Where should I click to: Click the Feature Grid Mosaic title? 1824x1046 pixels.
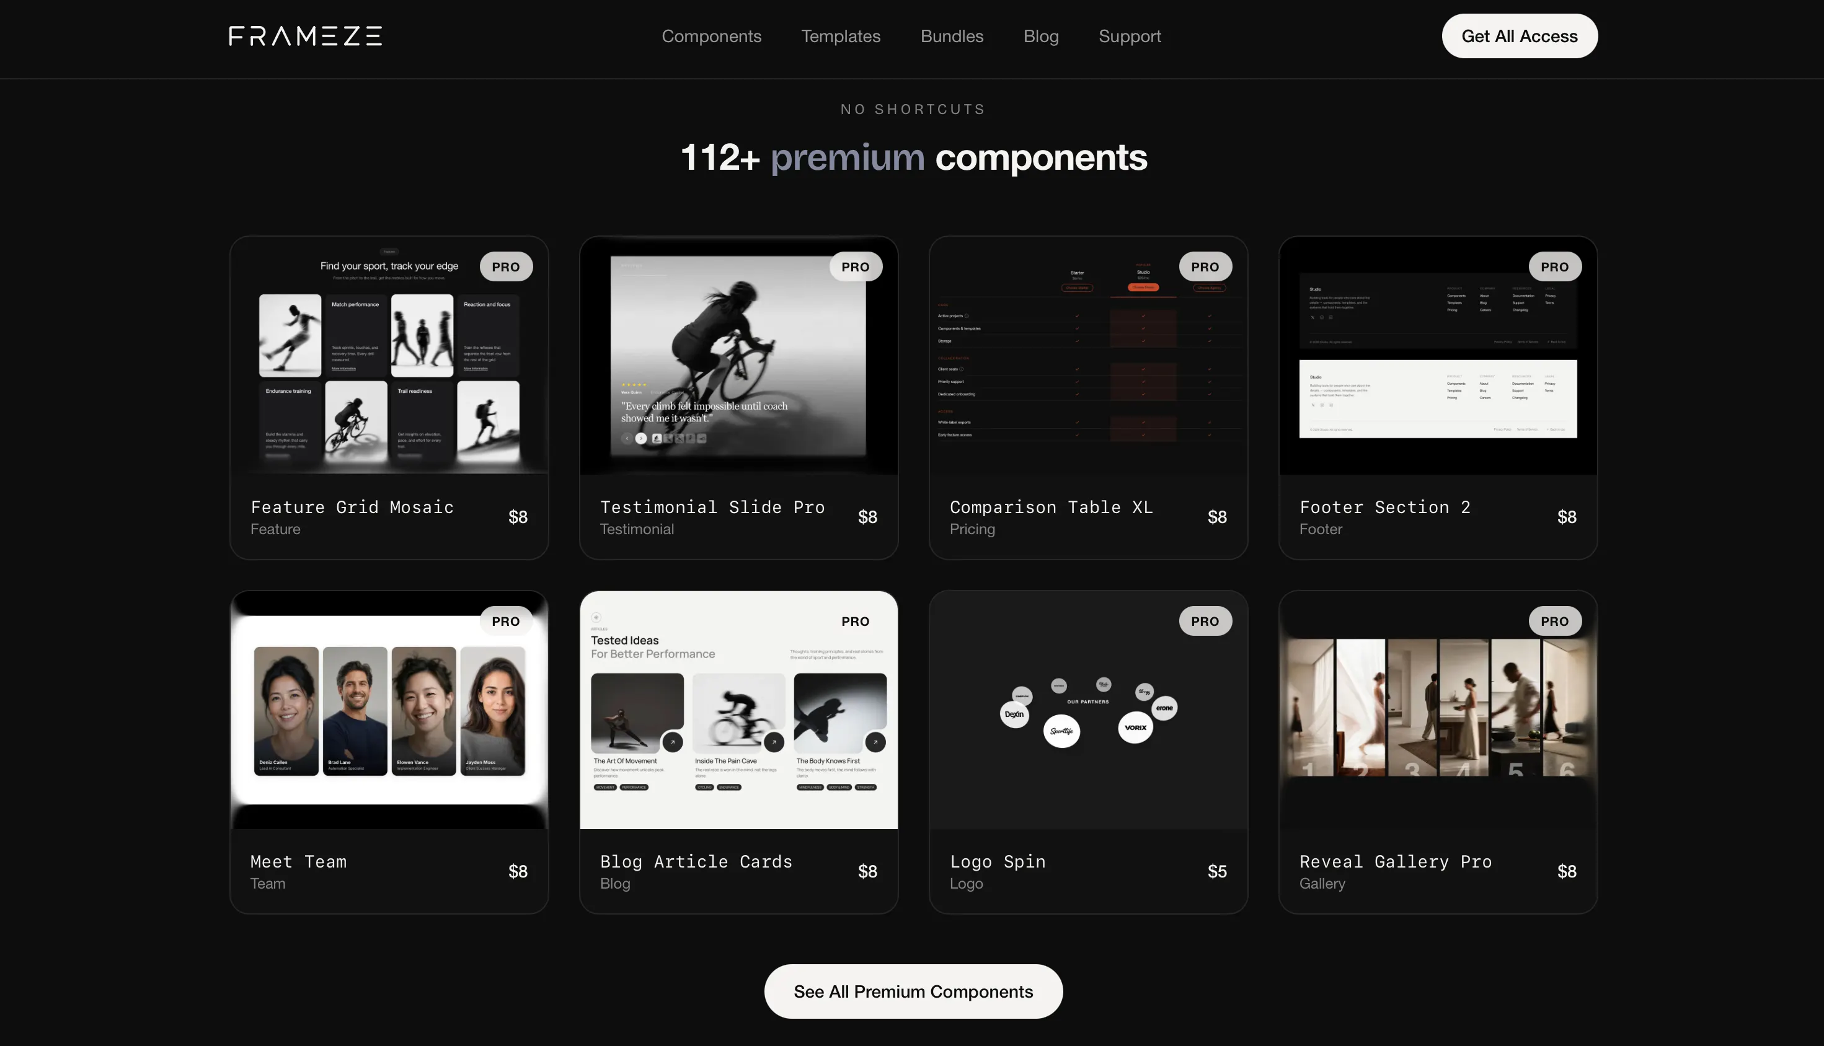pyautogui.click(x=352, y=507)
